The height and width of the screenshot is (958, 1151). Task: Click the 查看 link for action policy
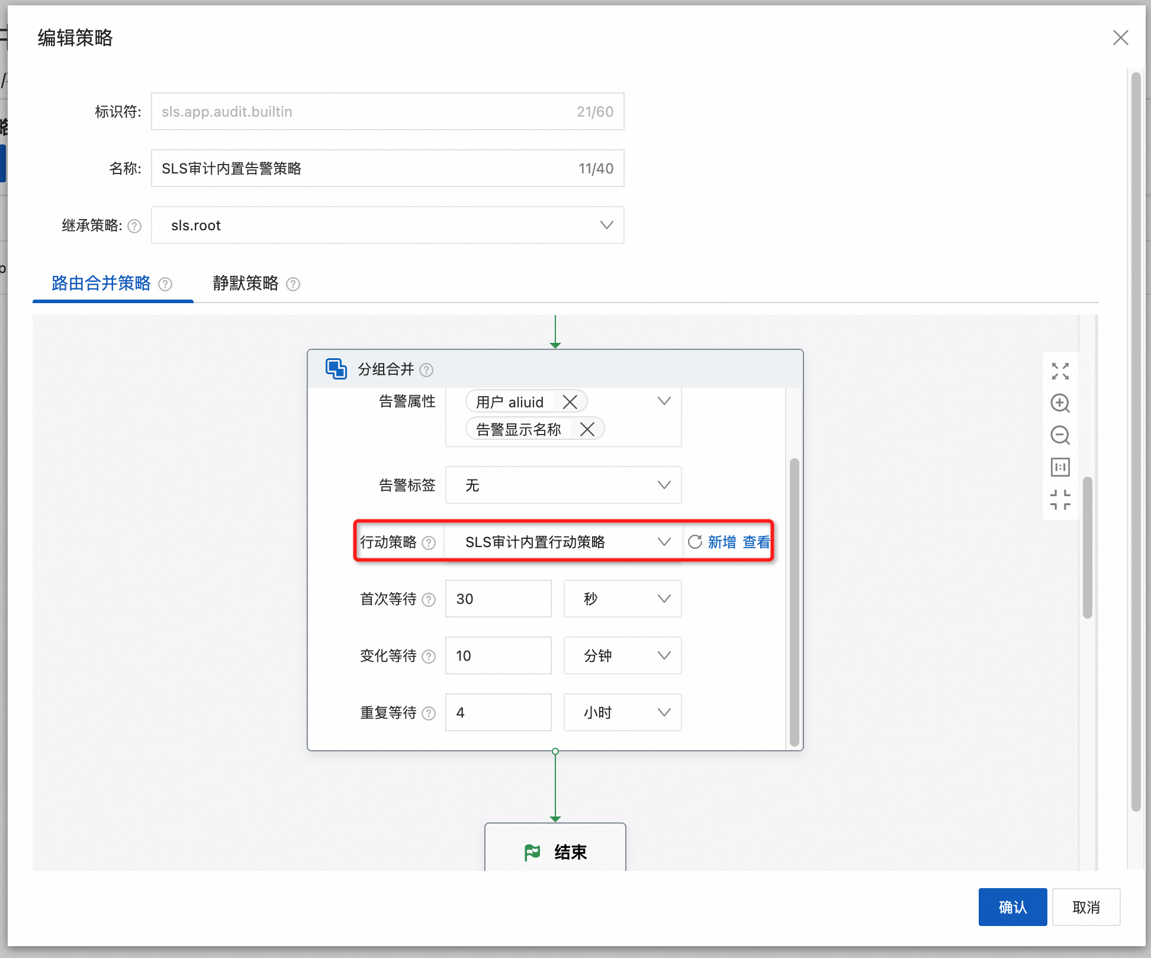pyautogui.click(x=757, y=542)
